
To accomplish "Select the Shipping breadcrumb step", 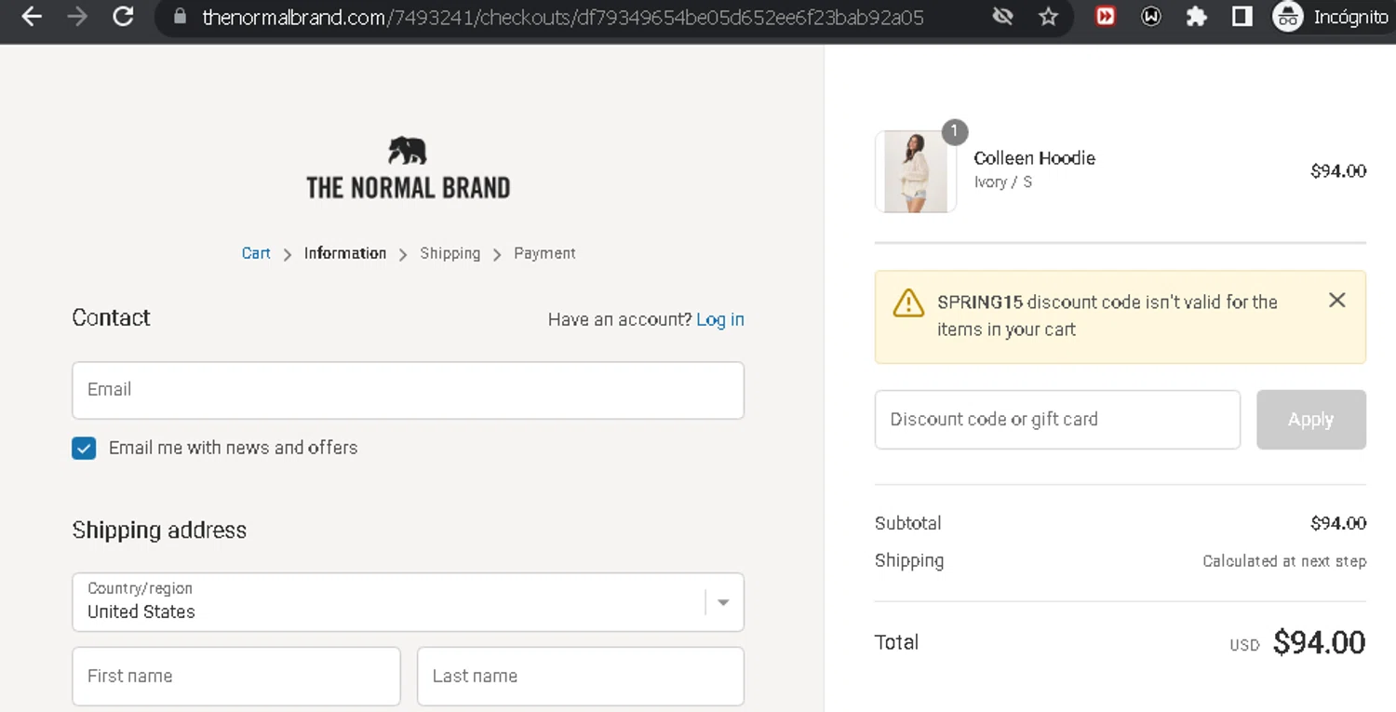I will click(x=450, y=253).
